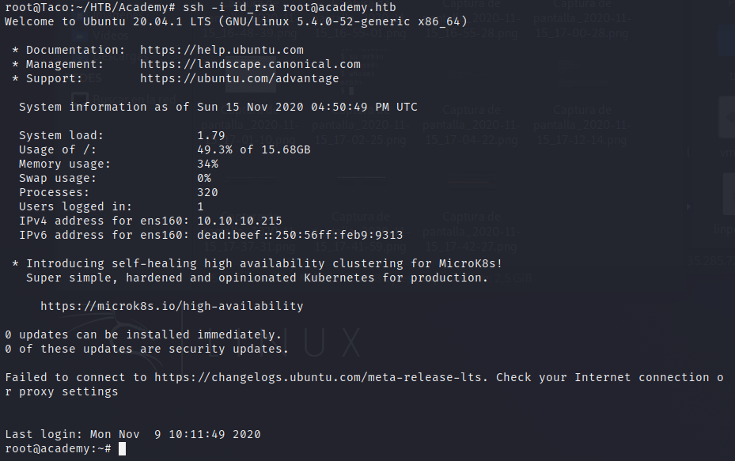Click the System information date line

(218, 107)
